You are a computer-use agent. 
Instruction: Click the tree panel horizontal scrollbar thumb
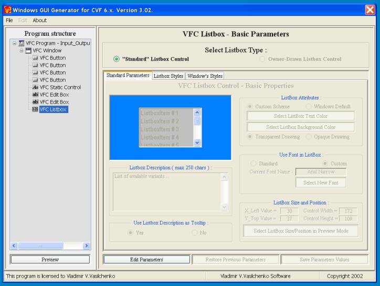click(x=40, y=246)
